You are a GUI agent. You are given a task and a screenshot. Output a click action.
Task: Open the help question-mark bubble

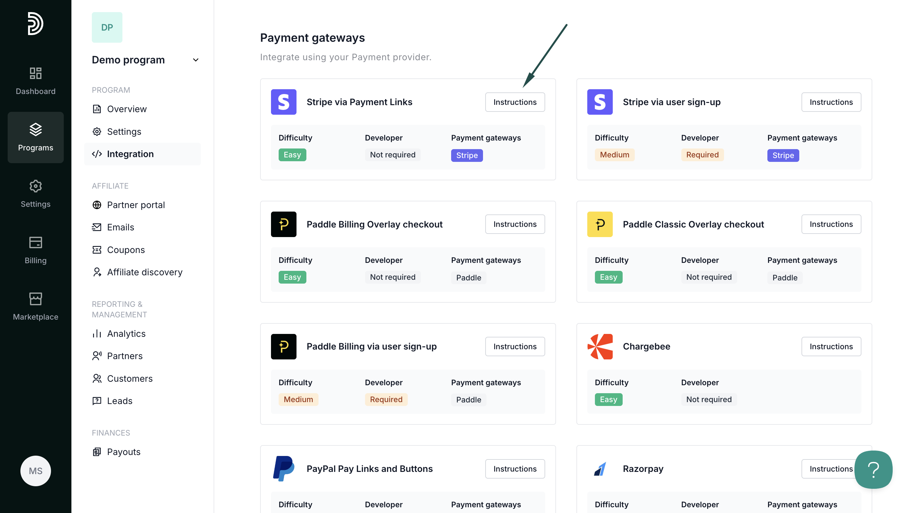coord(873,469)
